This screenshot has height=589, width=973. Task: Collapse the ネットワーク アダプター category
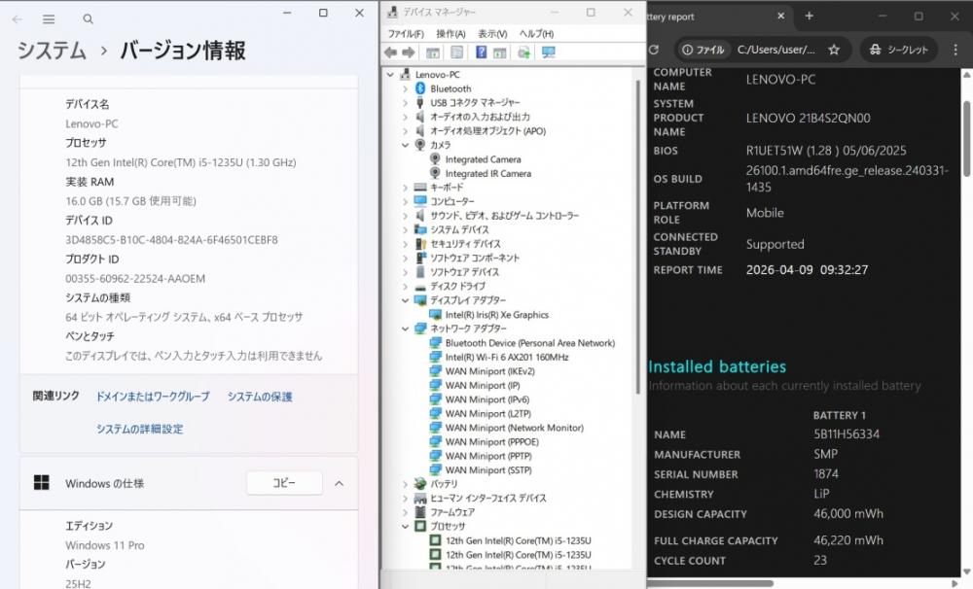click(x=406, y=329)
